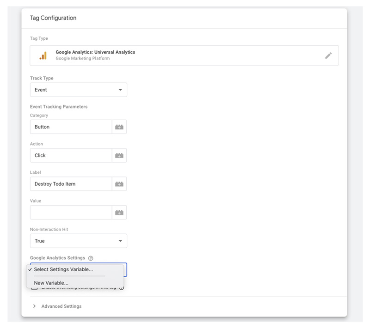Select the Google Analytics: Universal Analytics tag type
The width and height of the screenshot is (370, 329).
tap(184, 55)
